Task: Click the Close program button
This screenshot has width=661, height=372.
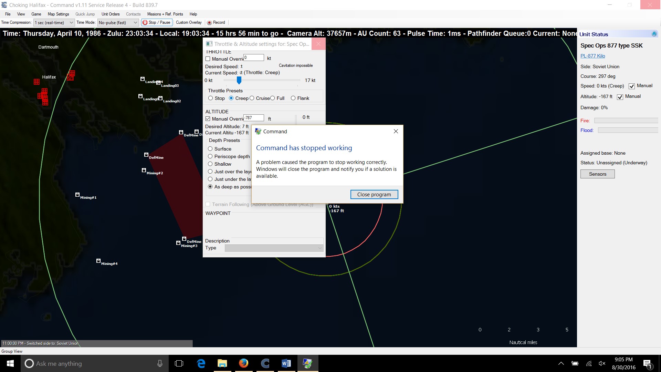Action: click(x=374, y=195)
